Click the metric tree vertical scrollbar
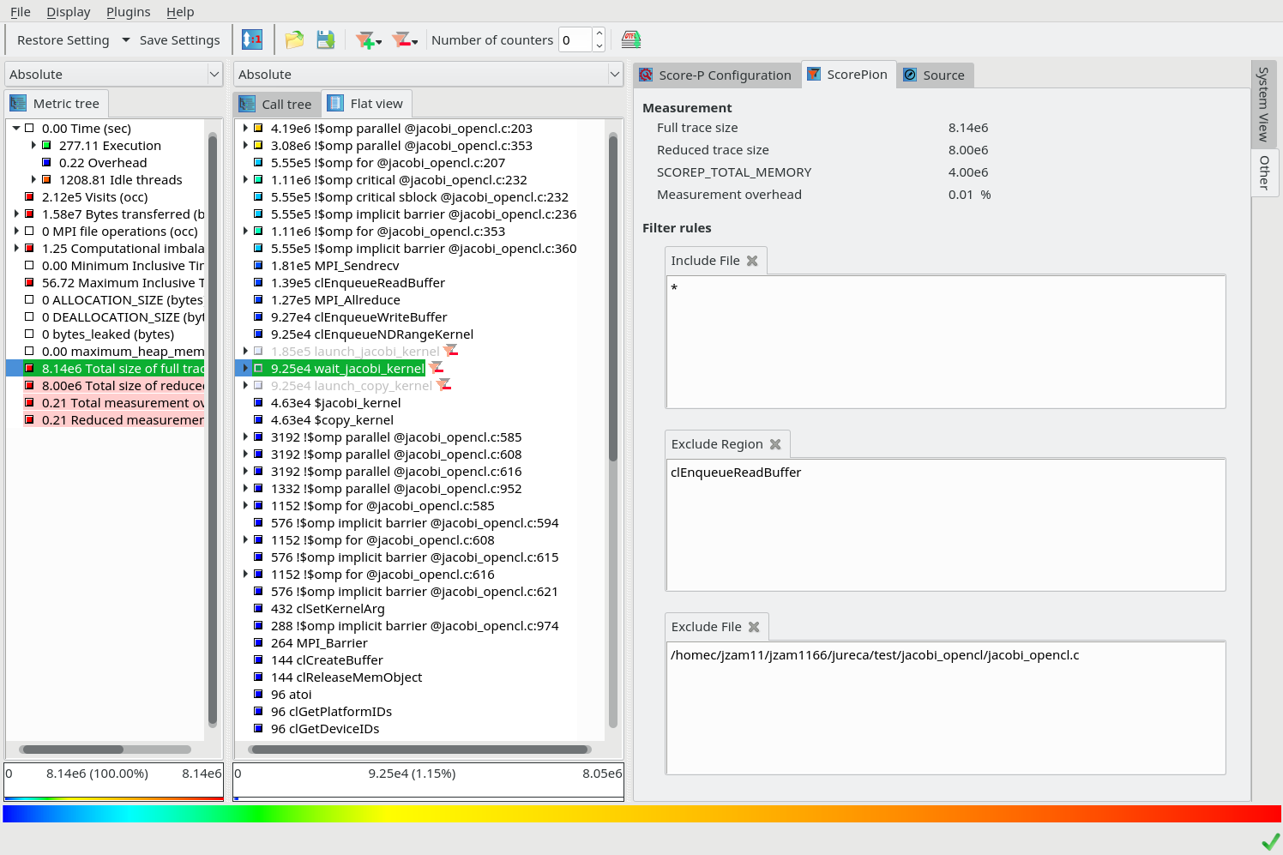 coord(212,429)
